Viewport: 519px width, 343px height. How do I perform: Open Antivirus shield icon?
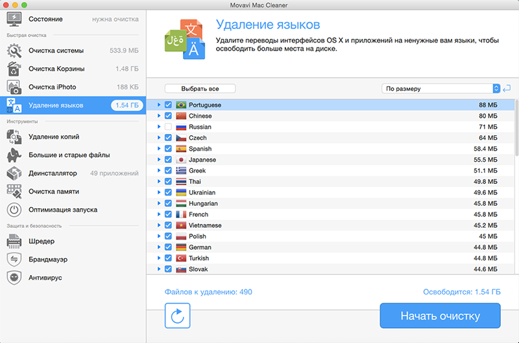click(x=15, y=277)
